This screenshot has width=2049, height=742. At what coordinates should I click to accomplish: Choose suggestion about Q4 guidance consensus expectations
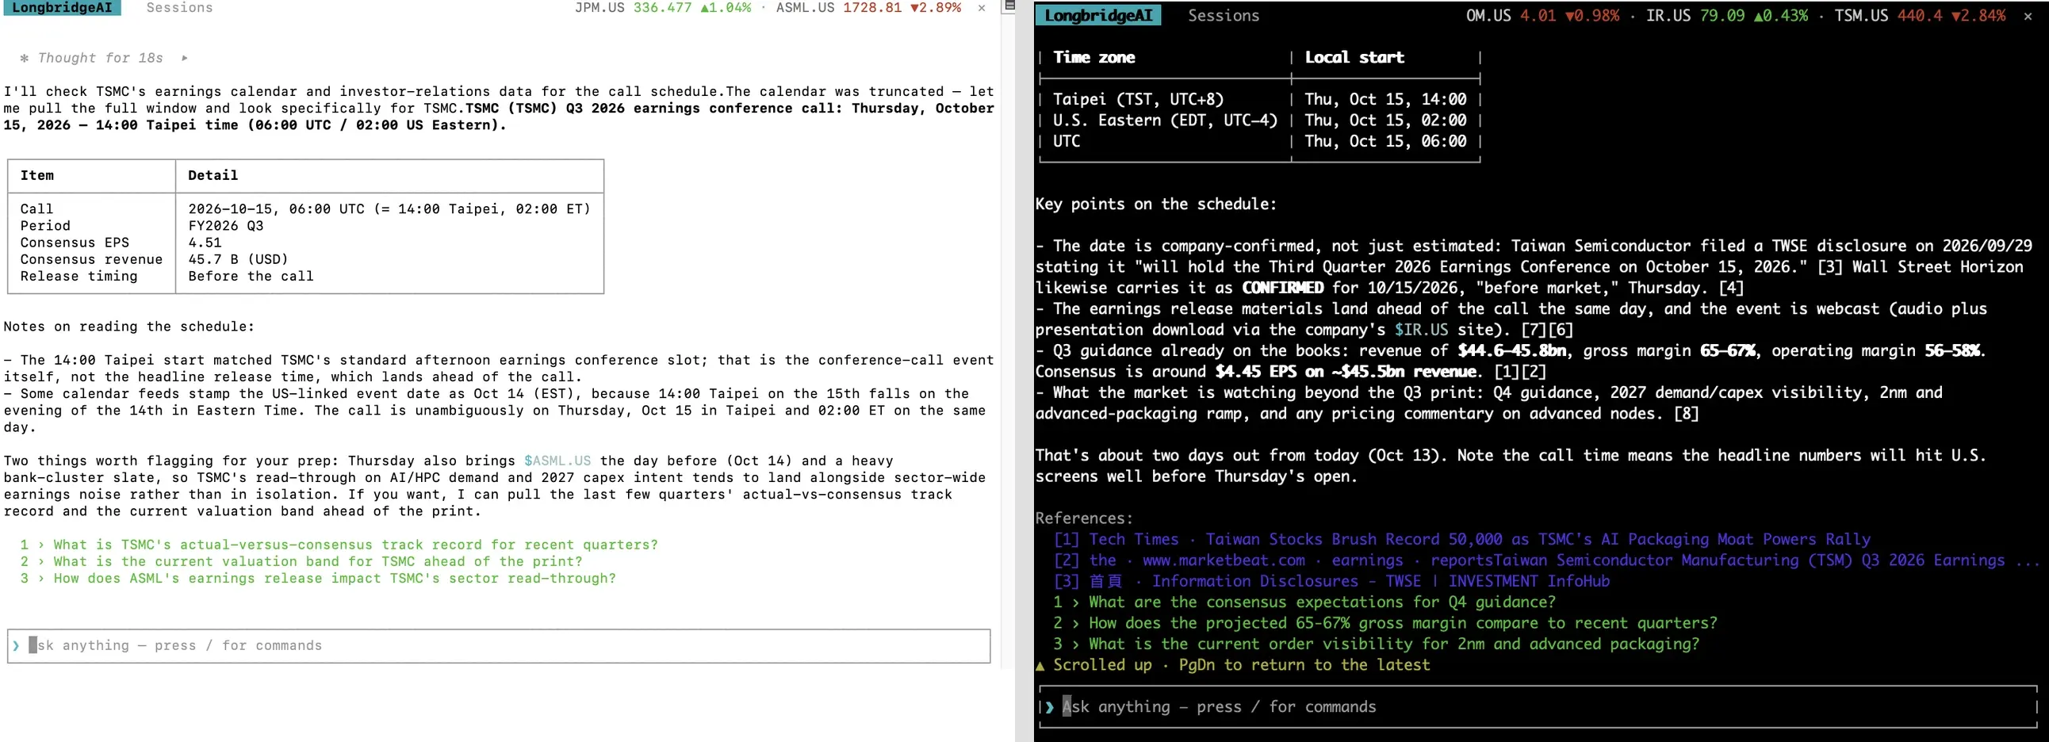tap(1304, 602)
